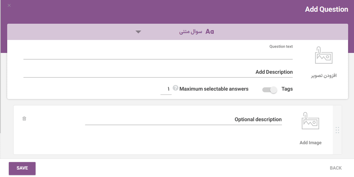The image size is (354, 177).
Task: Click the Add Description field
Action: click(158, 72)
